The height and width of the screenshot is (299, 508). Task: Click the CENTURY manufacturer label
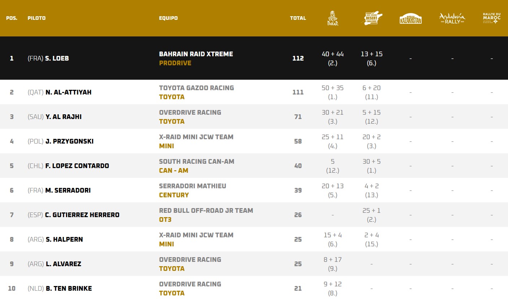tap(174, 195)
